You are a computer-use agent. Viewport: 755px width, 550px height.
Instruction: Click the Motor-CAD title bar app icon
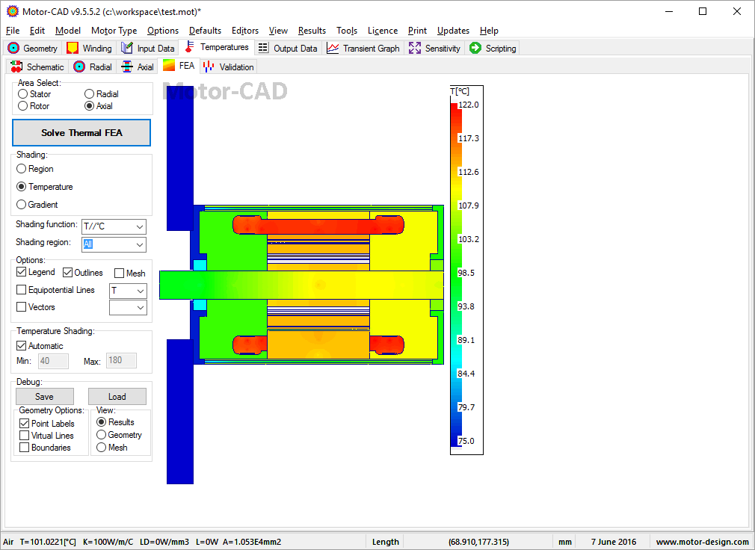(x=13, y=11)
